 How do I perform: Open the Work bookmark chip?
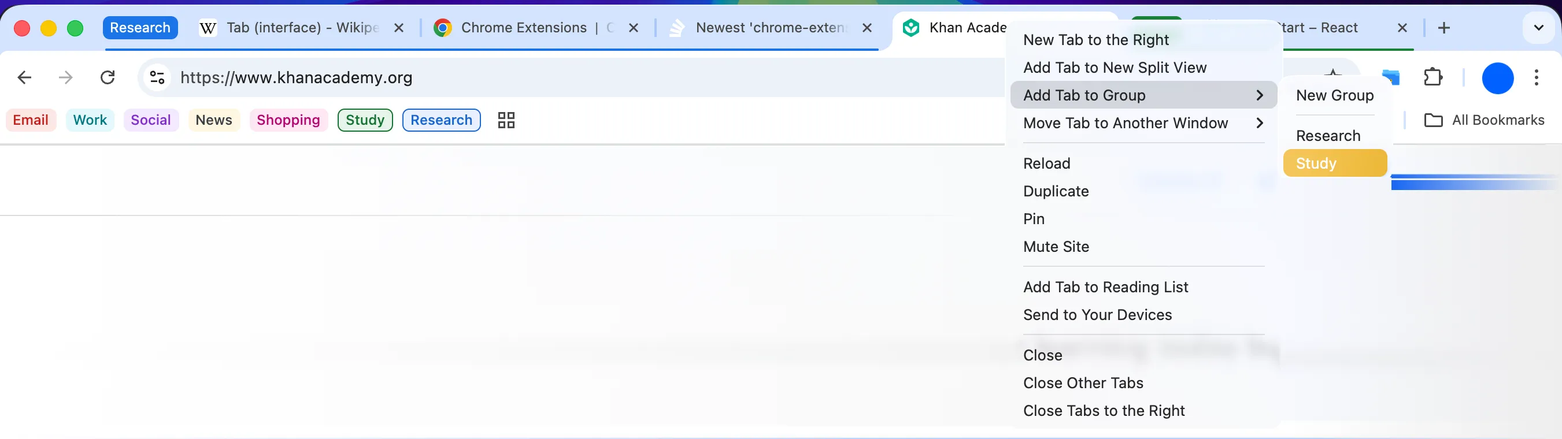coord(90,120)
